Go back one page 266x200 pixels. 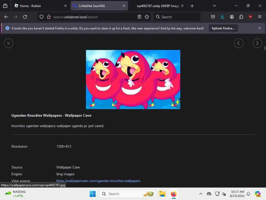[6, 17]
